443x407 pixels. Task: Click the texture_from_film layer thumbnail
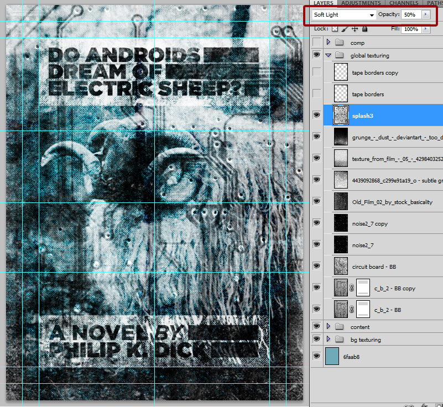click(x=341, y=158)
